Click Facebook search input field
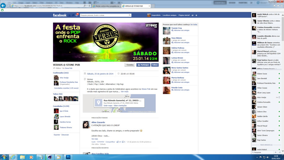The width and height of the screenshot is (284, 160). click(104, 15)
